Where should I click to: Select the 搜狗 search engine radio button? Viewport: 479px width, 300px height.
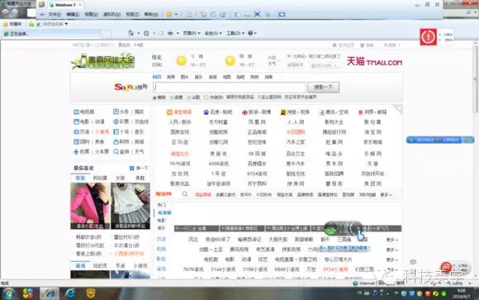154,98
